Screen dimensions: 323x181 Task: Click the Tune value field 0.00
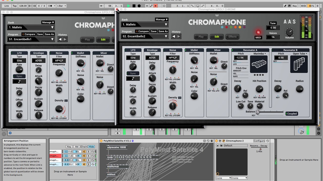click(x=273, y=28)
